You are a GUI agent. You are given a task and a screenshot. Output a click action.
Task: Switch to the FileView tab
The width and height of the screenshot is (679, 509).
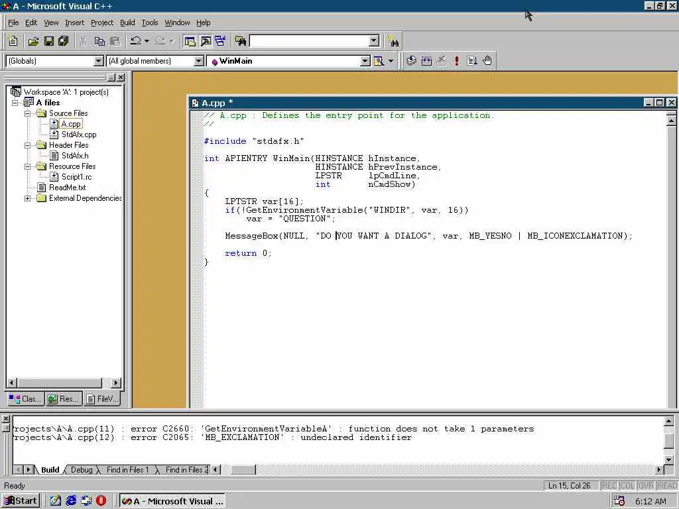coord(101,398)
